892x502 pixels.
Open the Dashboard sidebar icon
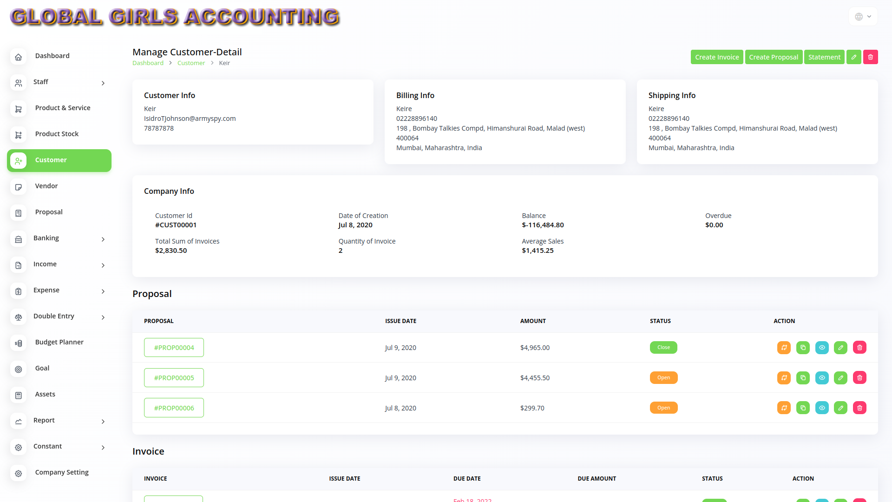18,57
